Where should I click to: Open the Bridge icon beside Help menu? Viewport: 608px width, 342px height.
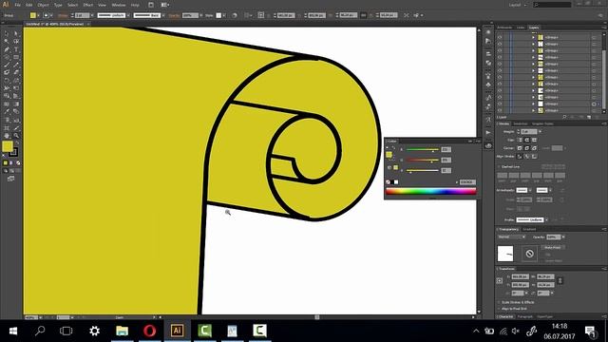[151, 5]
